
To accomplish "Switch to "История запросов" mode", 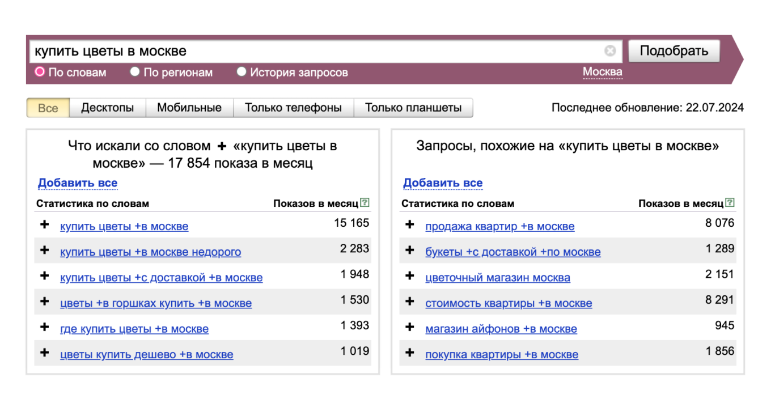I will click(x=242, y=72).
